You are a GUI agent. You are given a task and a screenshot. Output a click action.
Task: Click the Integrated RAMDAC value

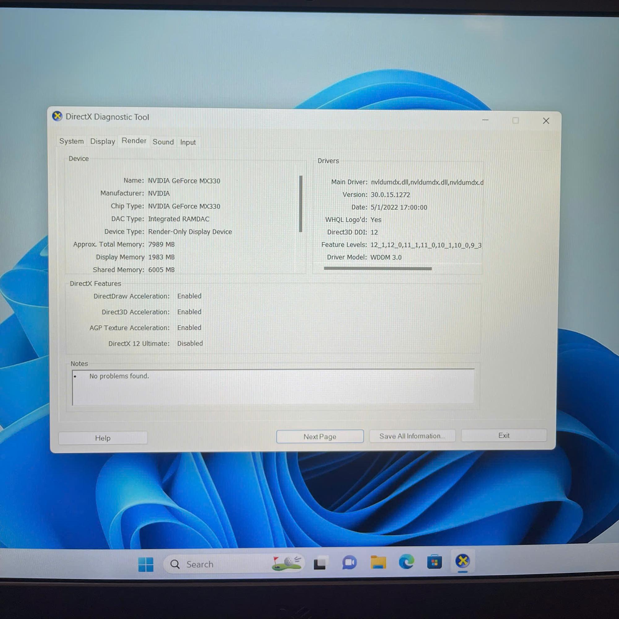(179, 219)
